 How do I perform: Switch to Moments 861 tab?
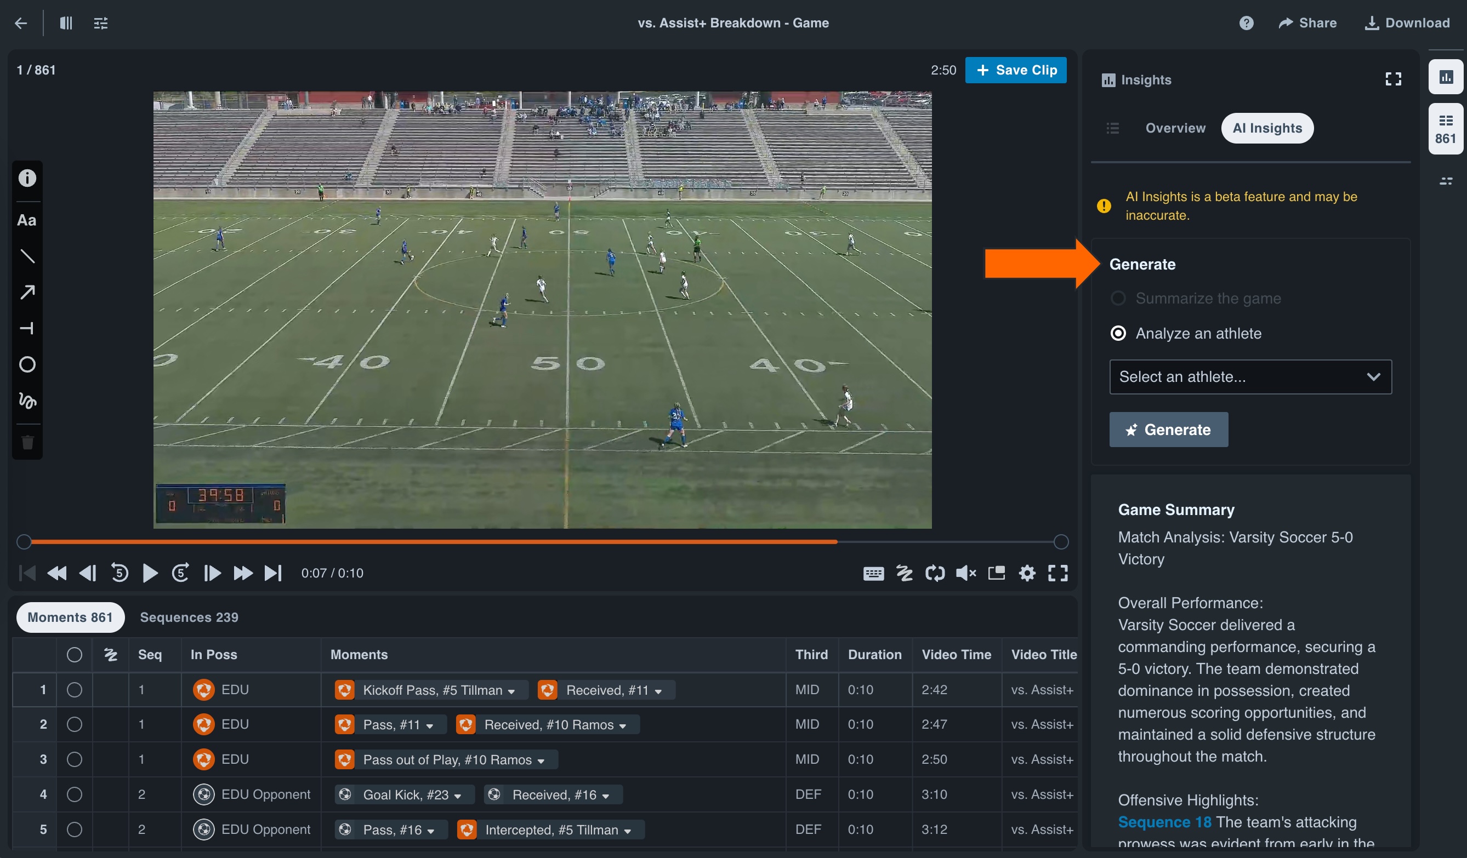coord(70,617)
